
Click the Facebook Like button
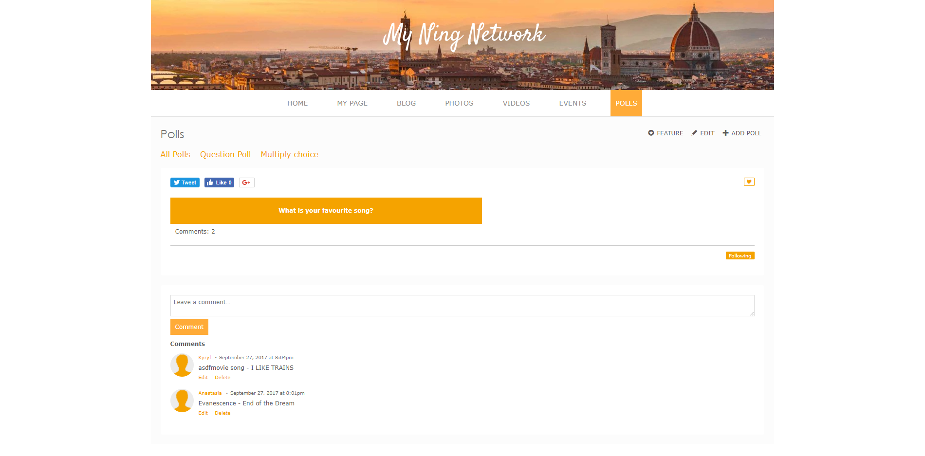(219, 182)
